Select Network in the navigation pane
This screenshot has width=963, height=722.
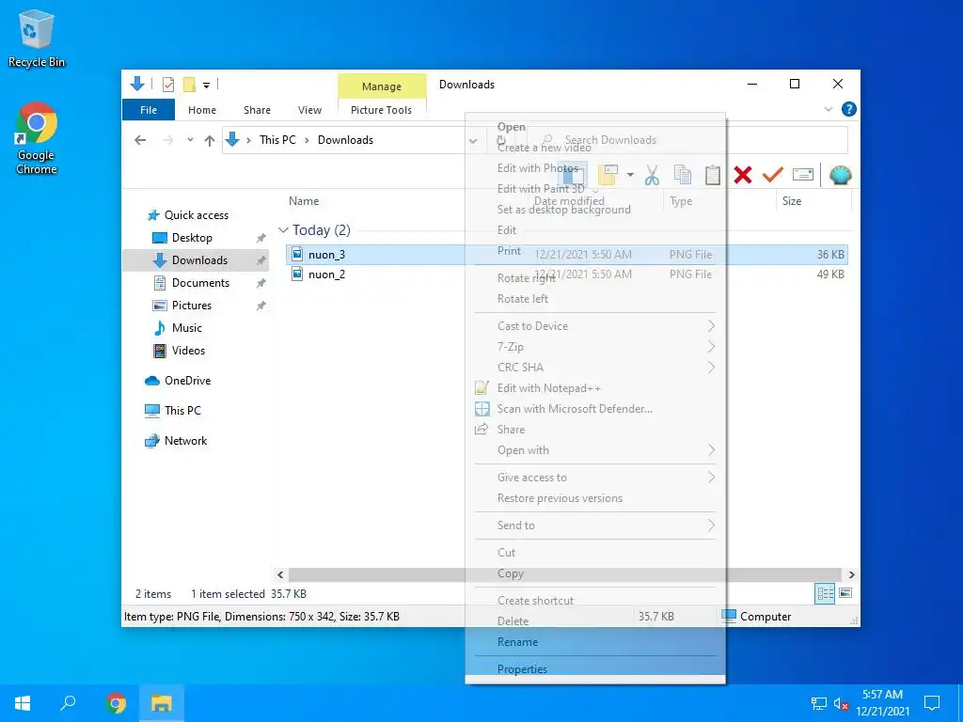click(176, 441)
